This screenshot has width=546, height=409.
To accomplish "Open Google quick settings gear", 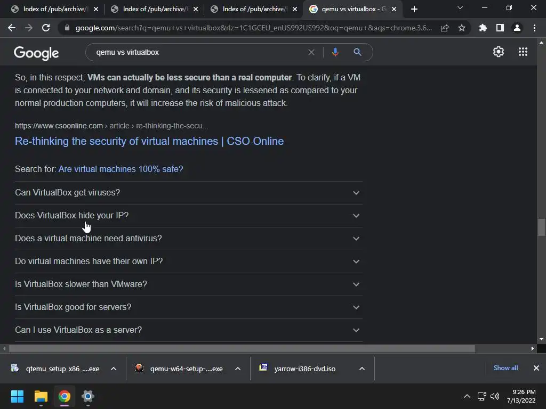I will coord(499,52).
